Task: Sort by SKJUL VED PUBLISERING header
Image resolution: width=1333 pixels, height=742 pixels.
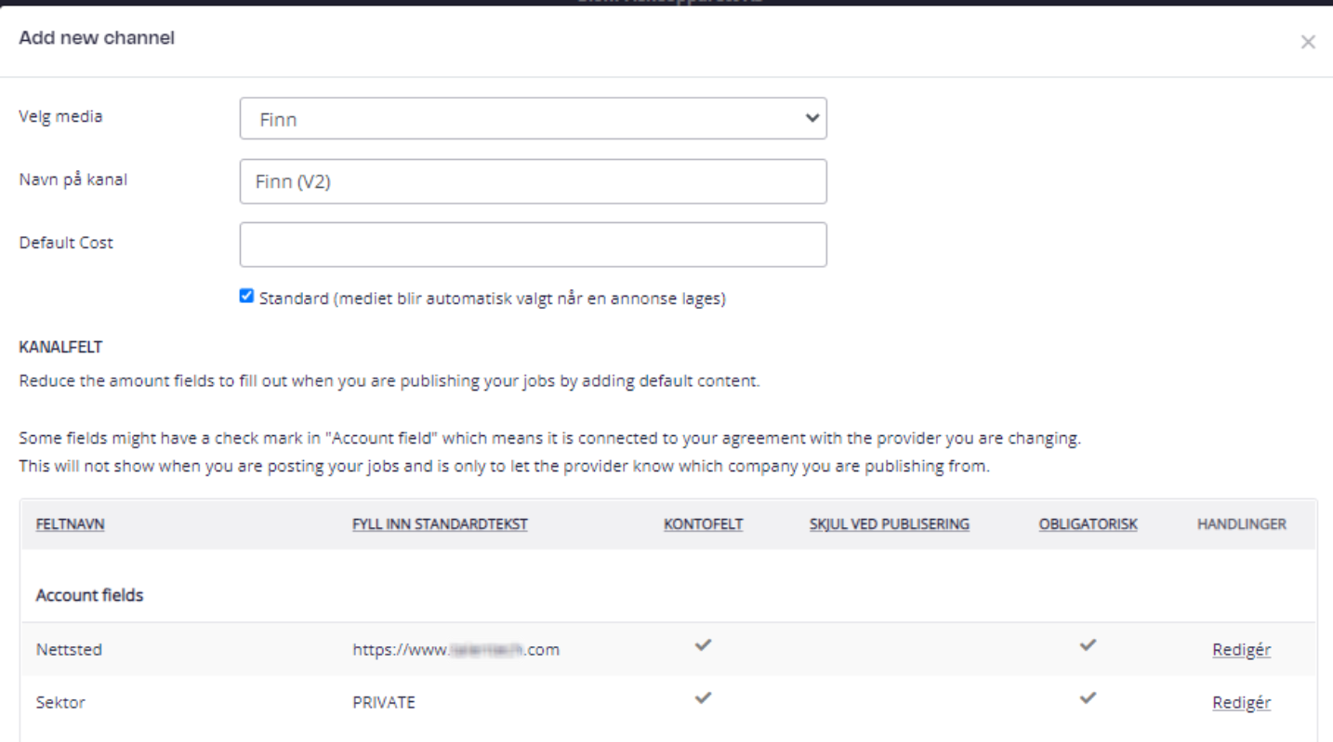Action: coord(890,524)
